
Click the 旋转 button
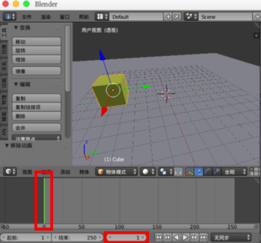[x=36, y=50]
